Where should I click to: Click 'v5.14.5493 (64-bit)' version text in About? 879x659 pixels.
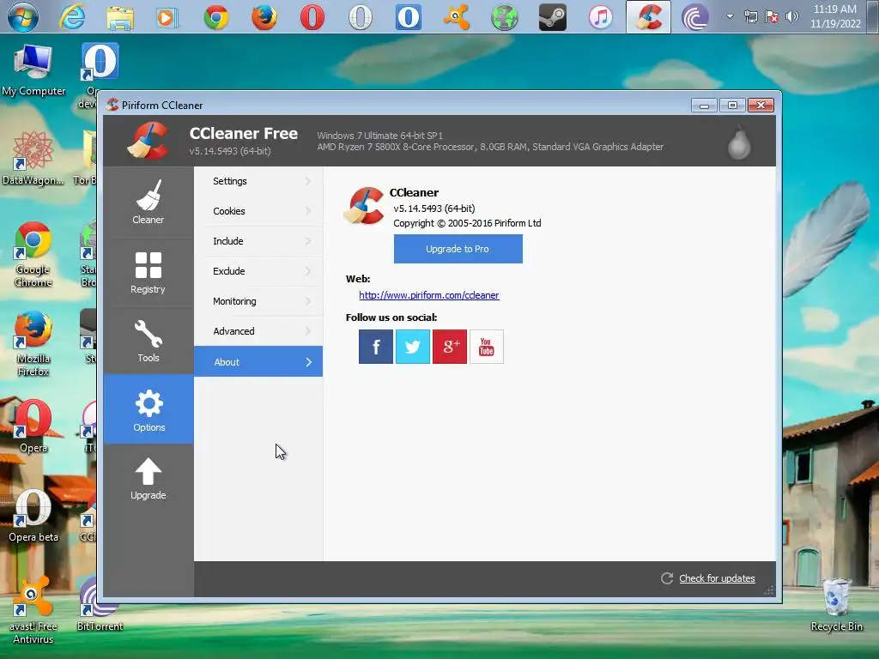coord(433,209)
